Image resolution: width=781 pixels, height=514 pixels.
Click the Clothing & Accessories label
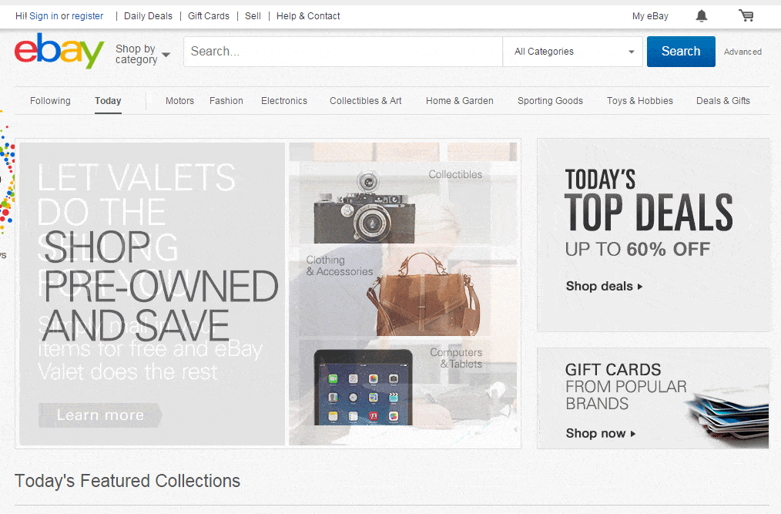(x=339, y=266)
